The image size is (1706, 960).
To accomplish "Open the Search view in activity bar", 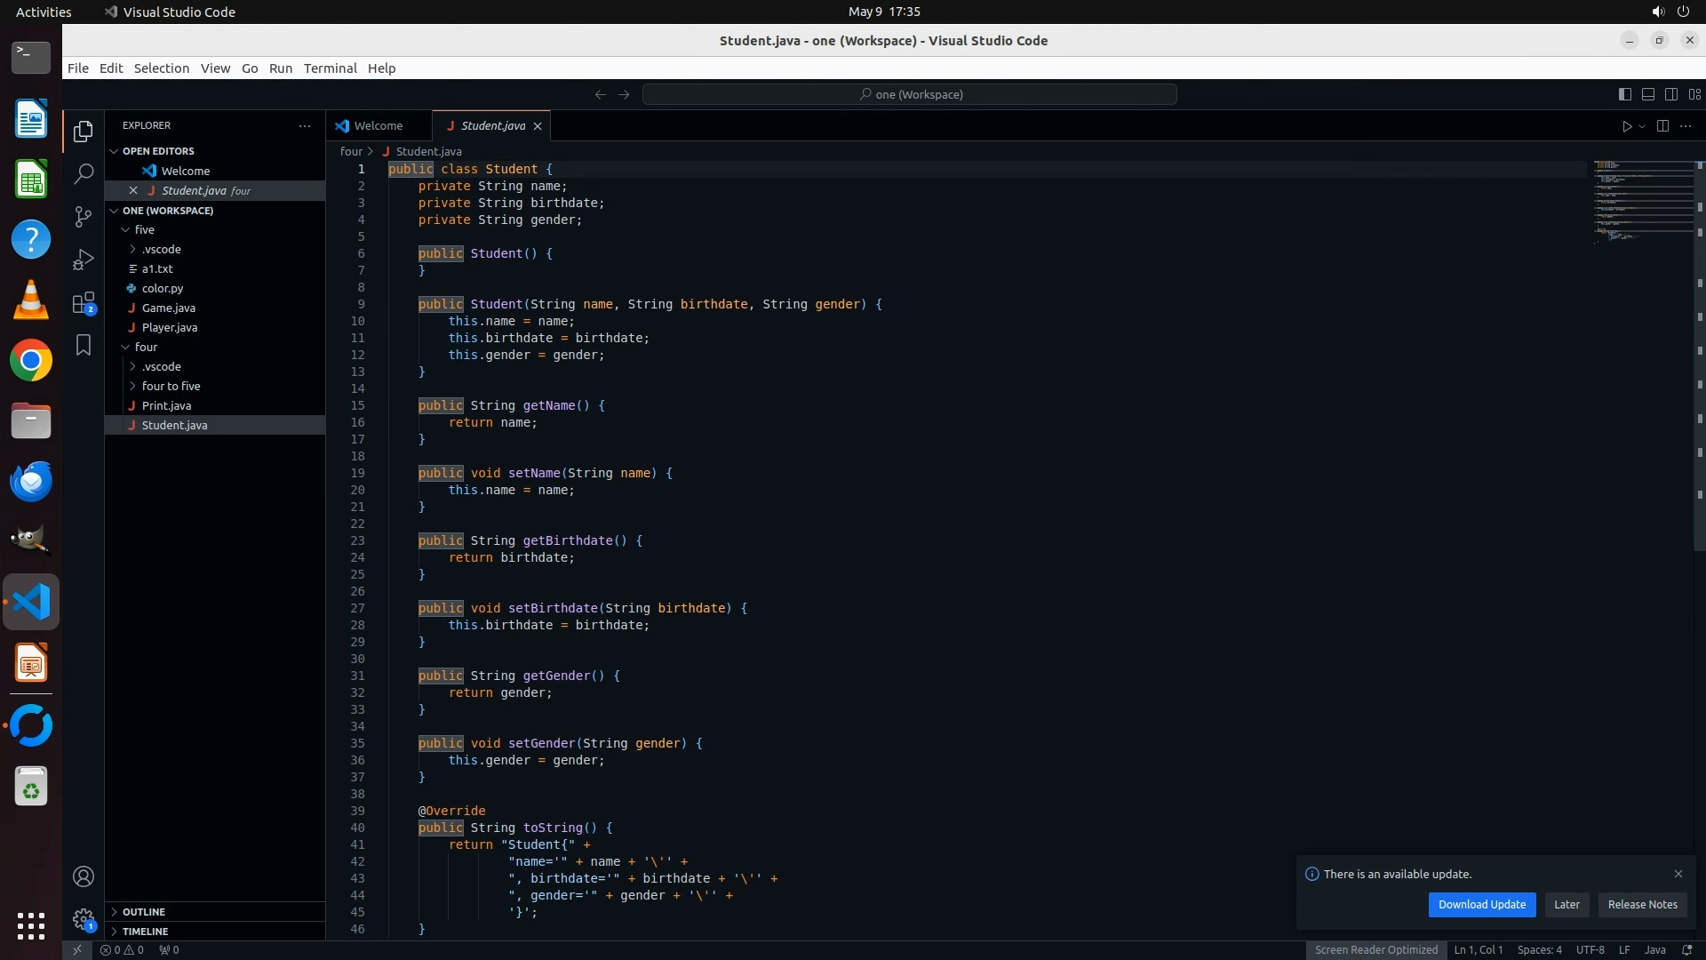I will (84, 173).
